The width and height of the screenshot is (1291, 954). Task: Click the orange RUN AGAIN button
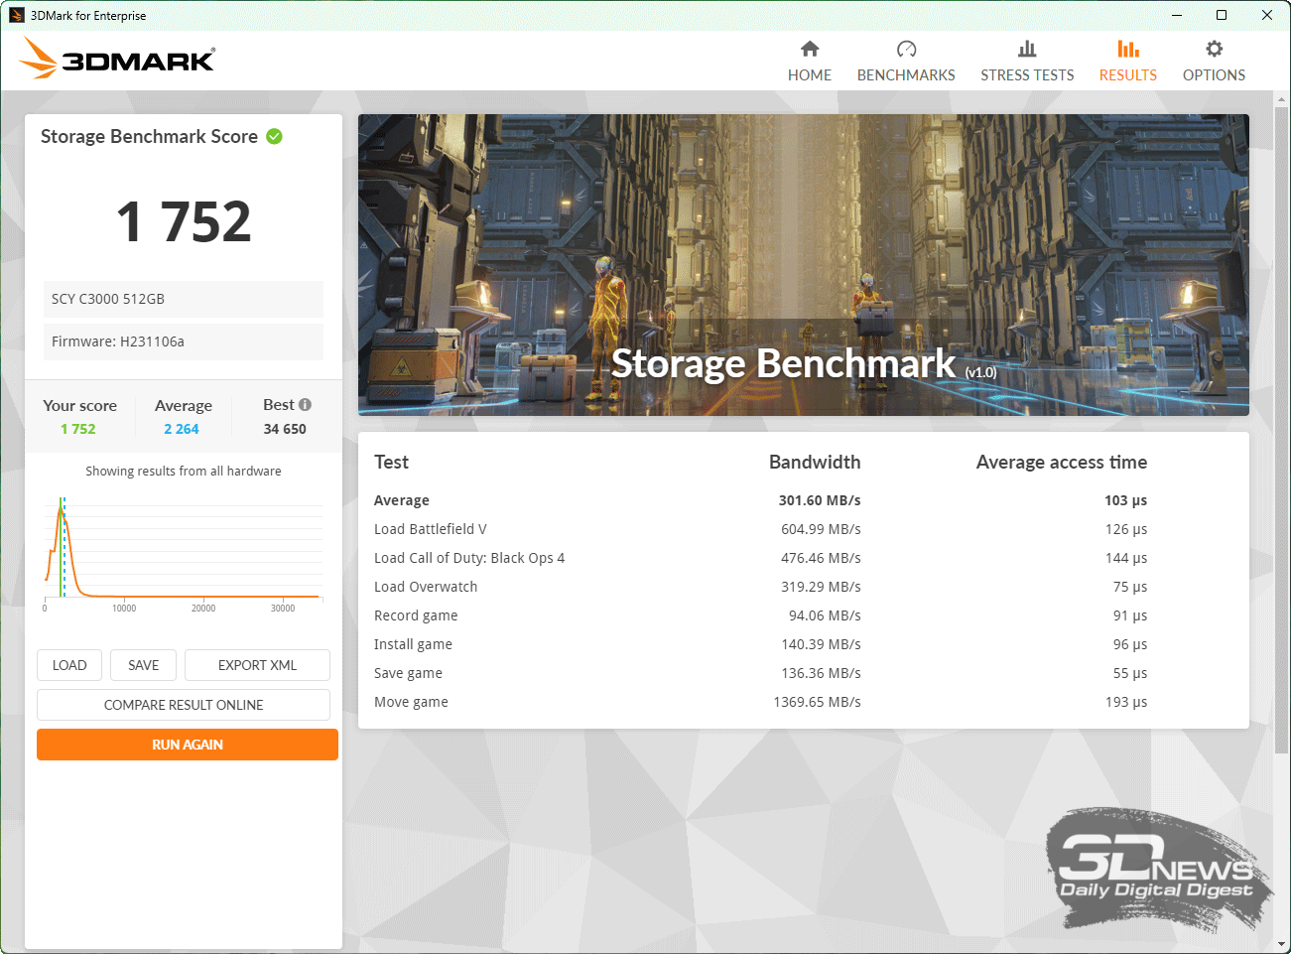[x=188, y=745]
